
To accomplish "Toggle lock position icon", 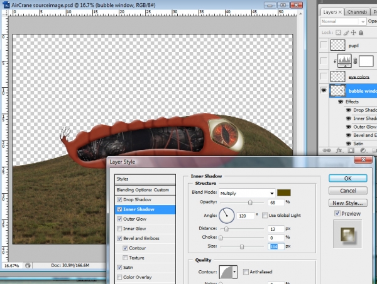I will 353,33.
